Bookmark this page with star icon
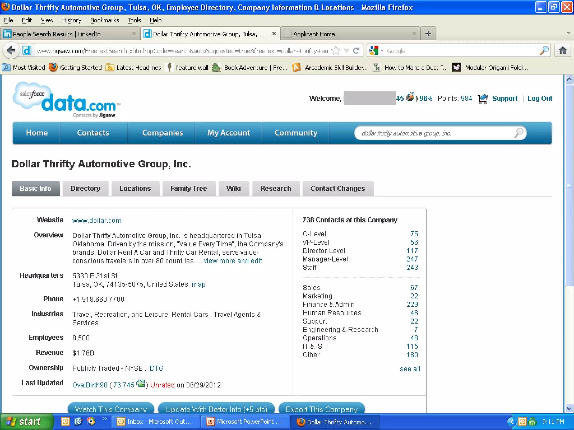Screen dimensions: 574x430 [x=335, y=51]
